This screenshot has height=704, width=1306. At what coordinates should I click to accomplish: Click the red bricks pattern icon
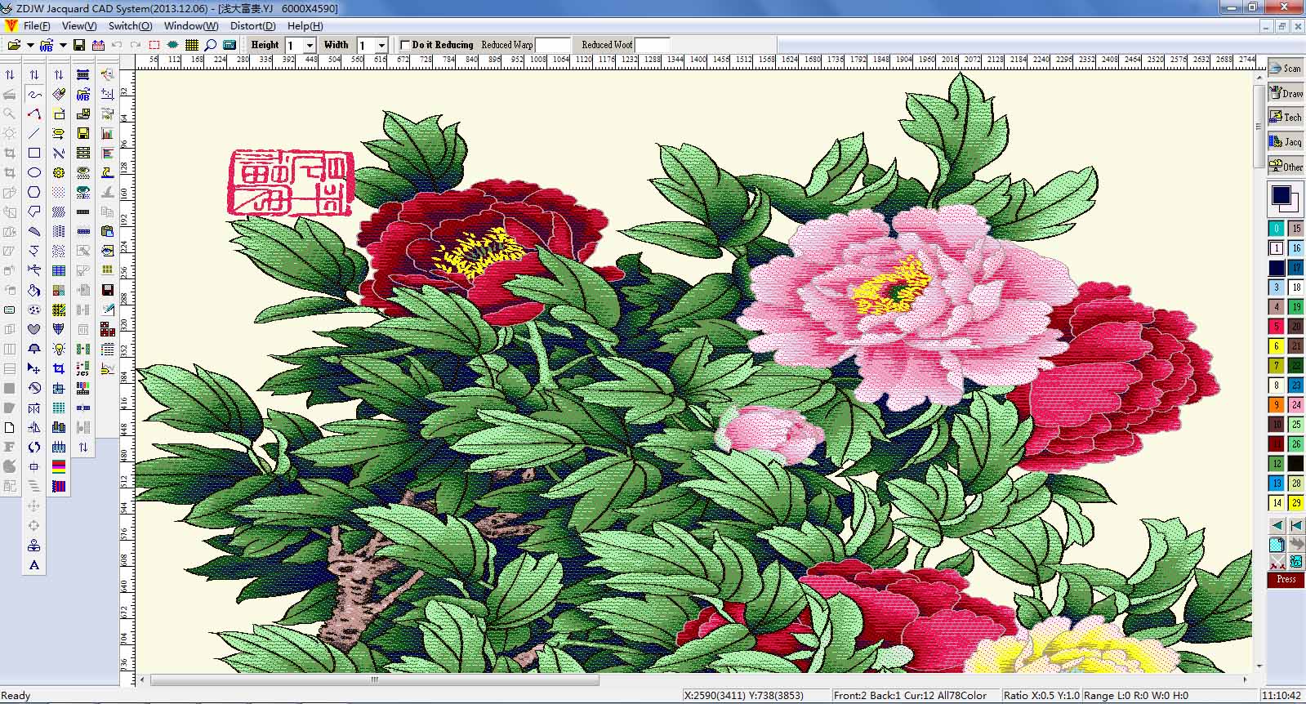coord(107,329)
